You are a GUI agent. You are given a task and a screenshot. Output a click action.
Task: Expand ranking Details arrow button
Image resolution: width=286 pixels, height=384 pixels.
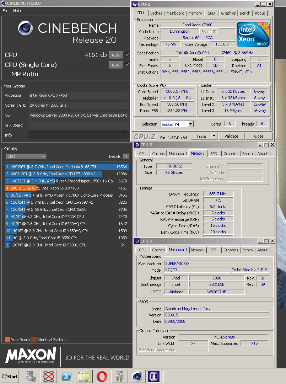pos(126,156)
